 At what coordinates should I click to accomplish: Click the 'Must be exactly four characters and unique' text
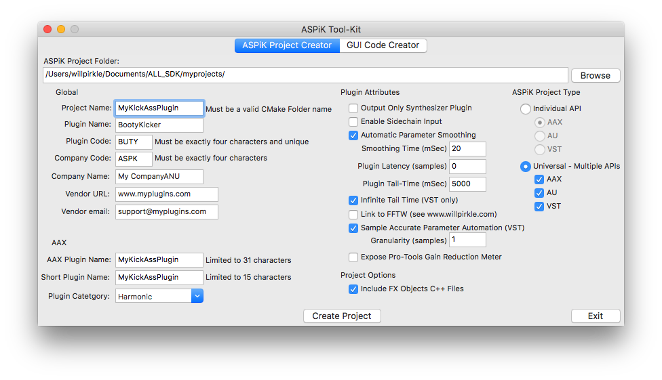pyautogui.click(x=232, y=142)
